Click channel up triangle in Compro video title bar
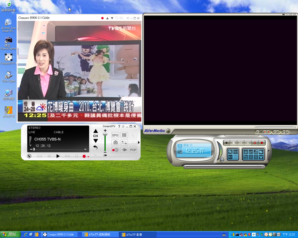This screenshot has width=298, height=238. (x=107, y=18)
